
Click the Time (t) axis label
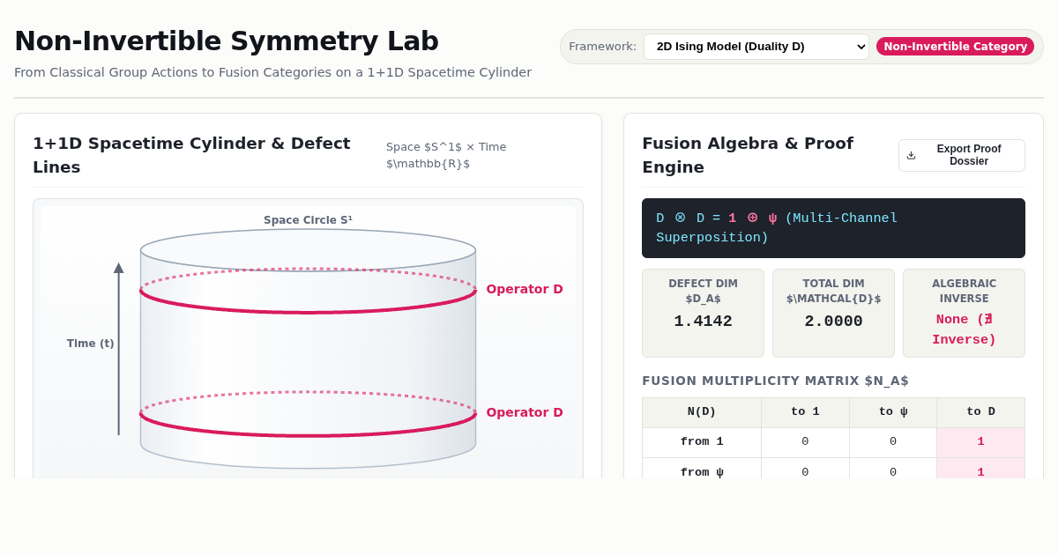point(91,344)
